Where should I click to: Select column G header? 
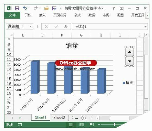[x=81, y=35]
